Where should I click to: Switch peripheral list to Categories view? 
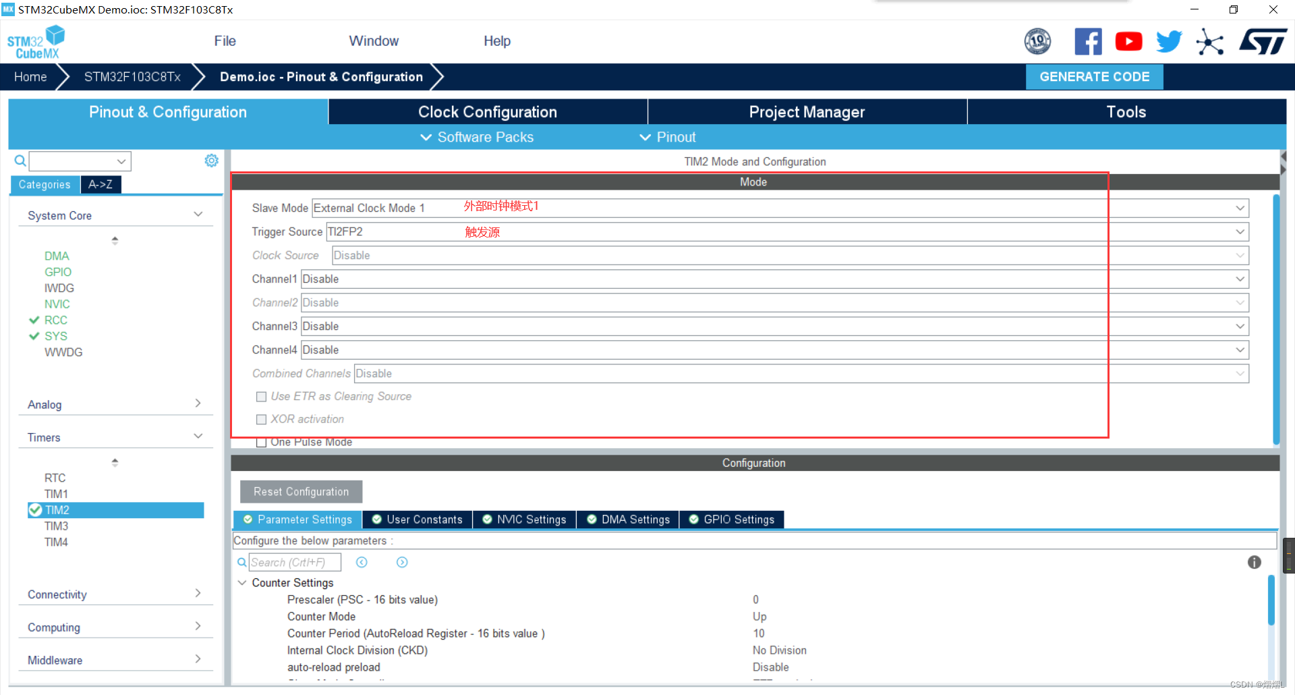(x=45, y=185)
